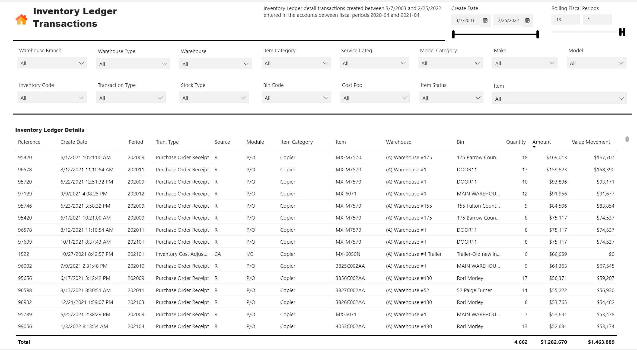The width and height of the screenshot is (637, 350).
Task: Open the Transaction Type dropdown
Action: click(131, 98)
